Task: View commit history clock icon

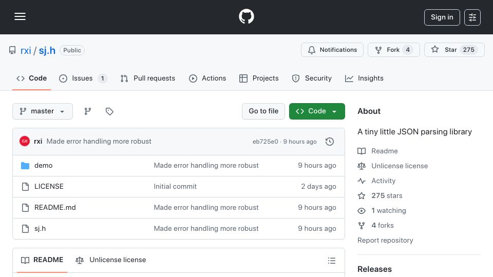Action: coord(330,142)
